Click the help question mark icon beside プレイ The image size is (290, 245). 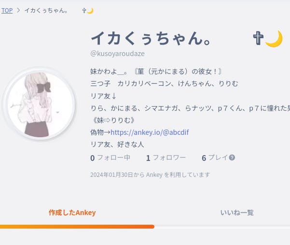[232, 158]
